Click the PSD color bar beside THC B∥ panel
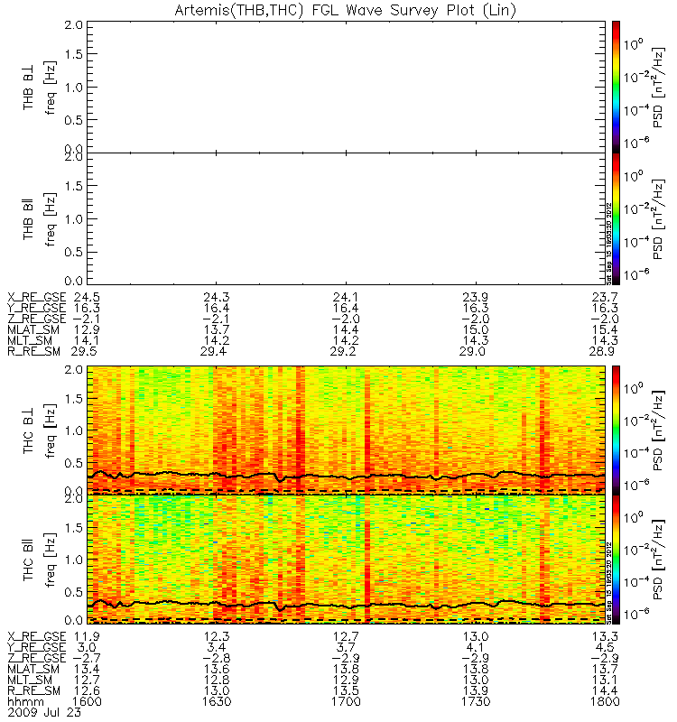 point(616,560)
